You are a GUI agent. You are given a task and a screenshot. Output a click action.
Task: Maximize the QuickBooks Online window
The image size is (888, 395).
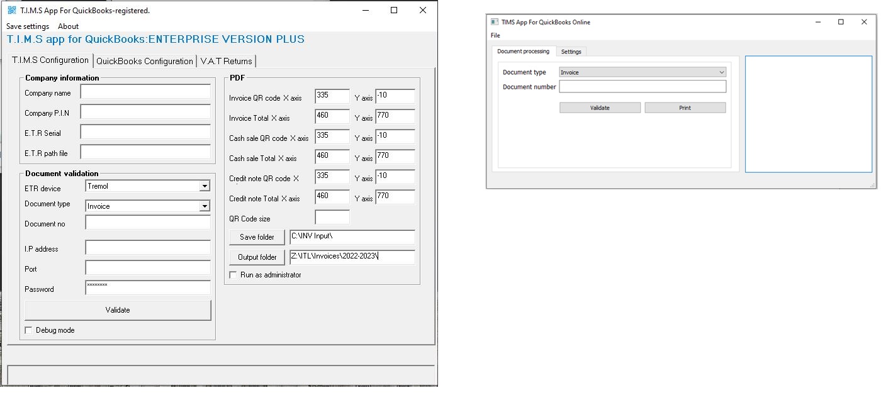click(x=841, y=22)
